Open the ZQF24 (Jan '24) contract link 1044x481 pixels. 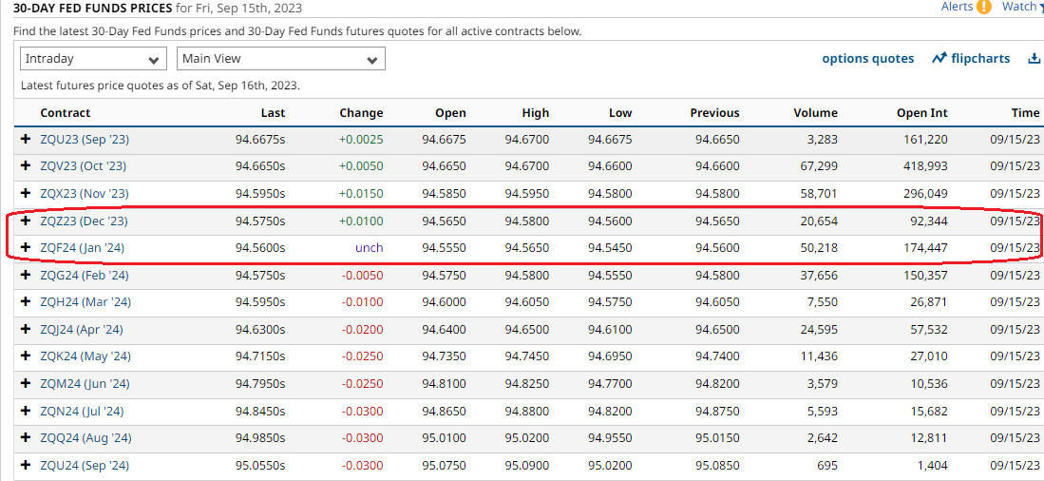tap(82, 248)
